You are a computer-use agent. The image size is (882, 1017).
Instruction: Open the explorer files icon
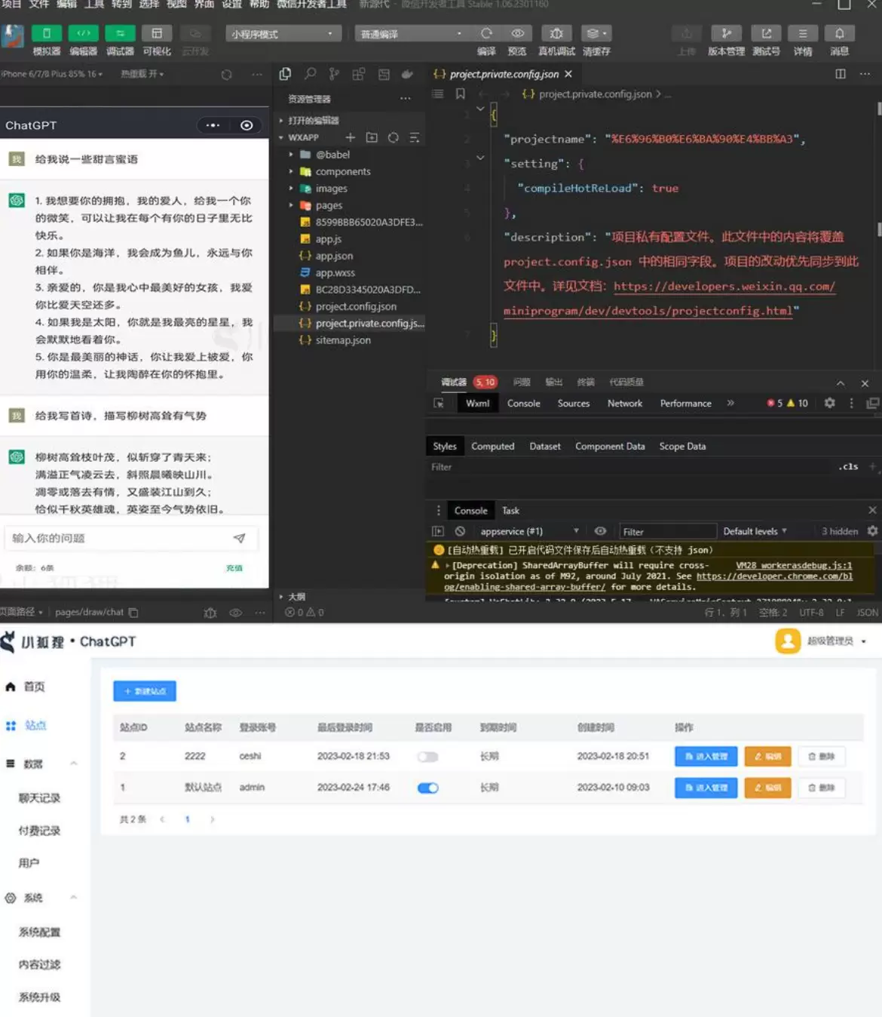285,74
